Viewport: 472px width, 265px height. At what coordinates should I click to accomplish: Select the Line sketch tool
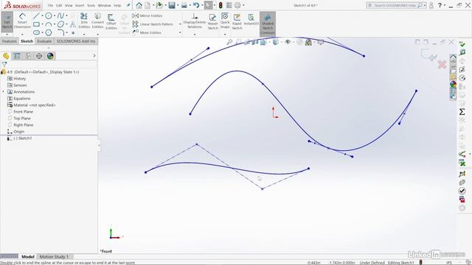tap(36, 15)
